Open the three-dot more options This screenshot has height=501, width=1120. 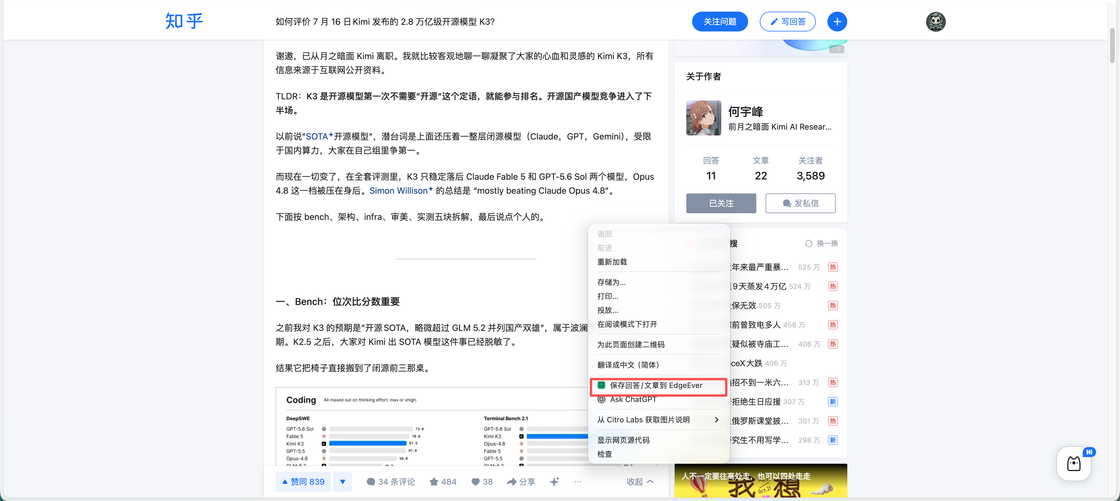click(x=578, y=481)
